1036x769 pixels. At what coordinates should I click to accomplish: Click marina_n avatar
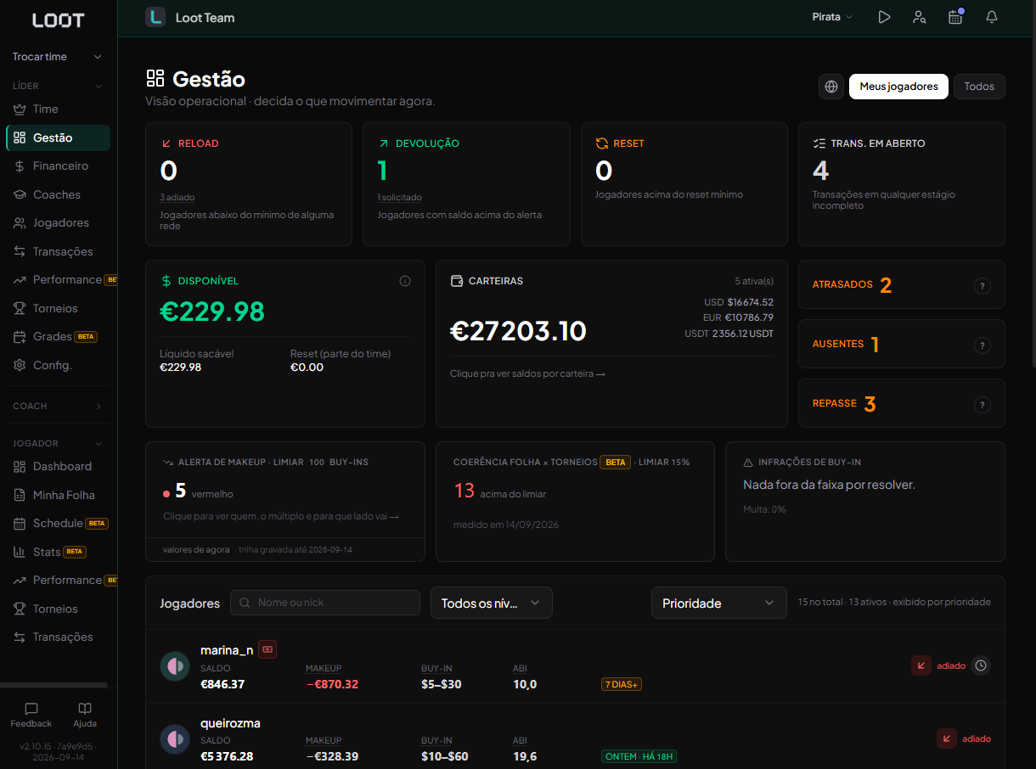tap(175, 666)
